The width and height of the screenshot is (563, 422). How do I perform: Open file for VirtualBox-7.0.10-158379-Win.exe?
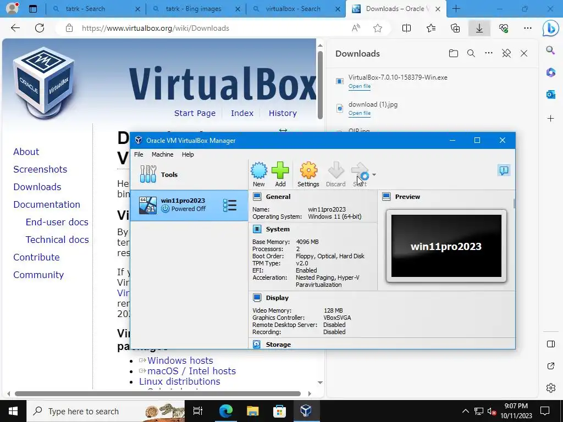pyautogui.click(x=360, y=86)
